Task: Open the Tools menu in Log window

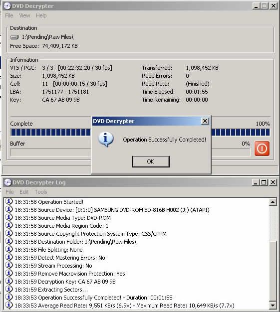Action: point(41,192)
